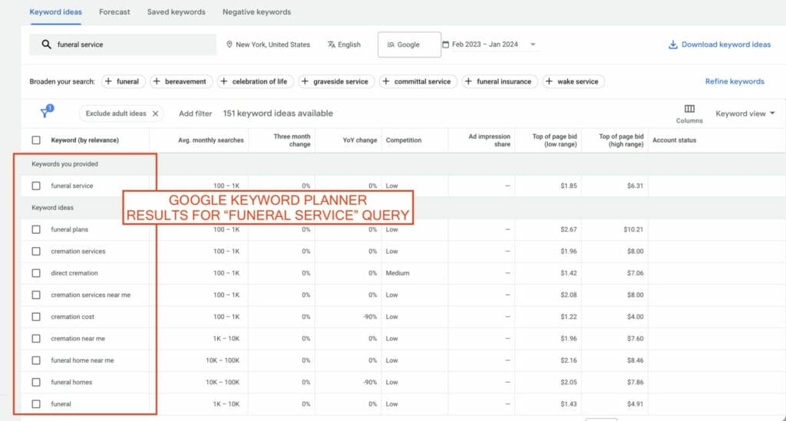
Task: Change the New York location setting
Action: point(268,44)
